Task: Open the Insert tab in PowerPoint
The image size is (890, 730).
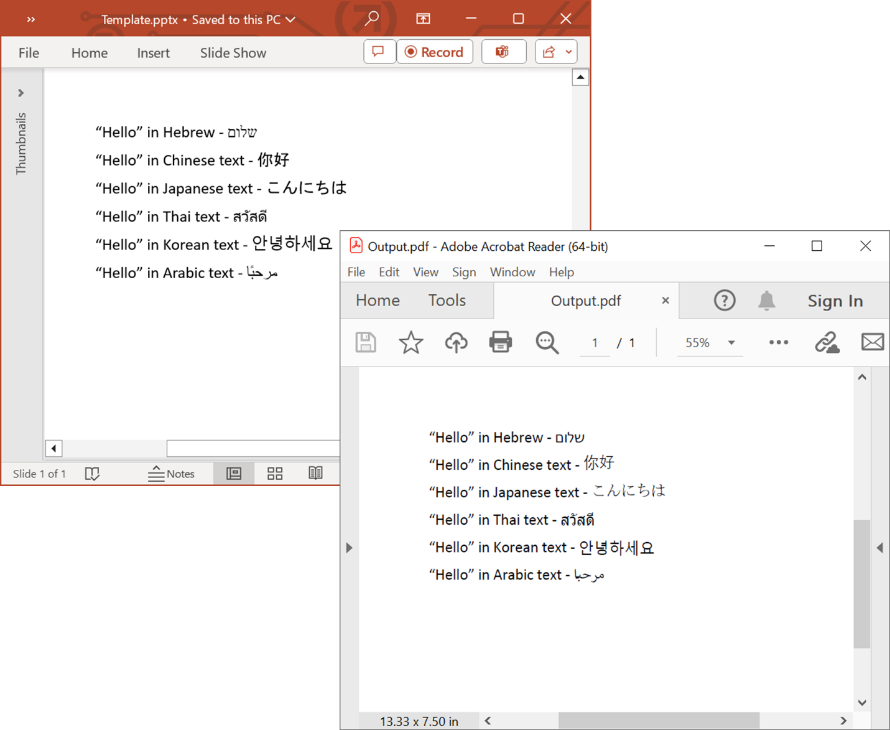Action: click(x=153, y=53)
